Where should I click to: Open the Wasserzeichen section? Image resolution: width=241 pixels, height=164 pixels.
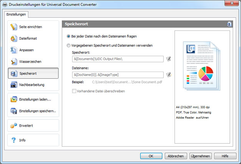click(x=33, y=62)
